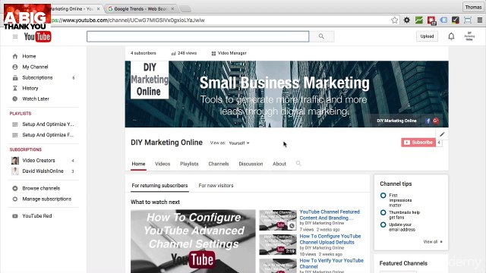This screenshot has height=273, width=486.
Task: Go to Home in sidebar
Action: tap(29, 56)
